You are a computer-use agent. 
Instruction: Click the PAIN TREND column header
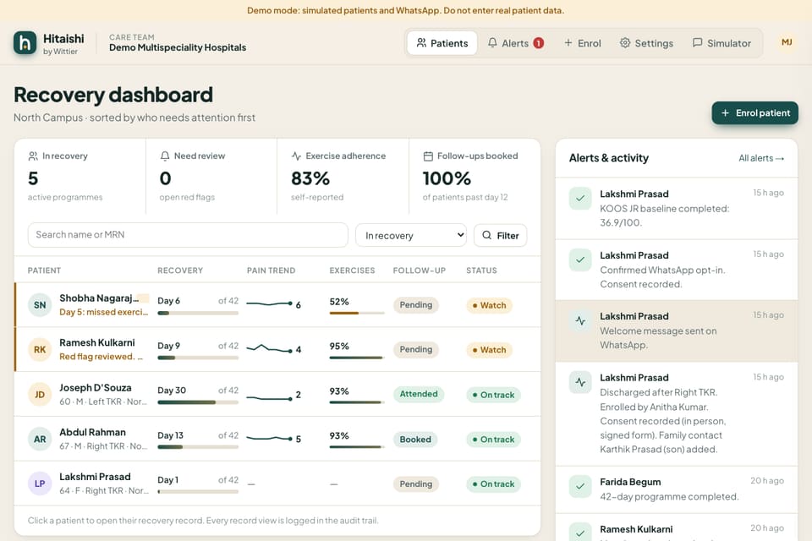pos(271,270)
